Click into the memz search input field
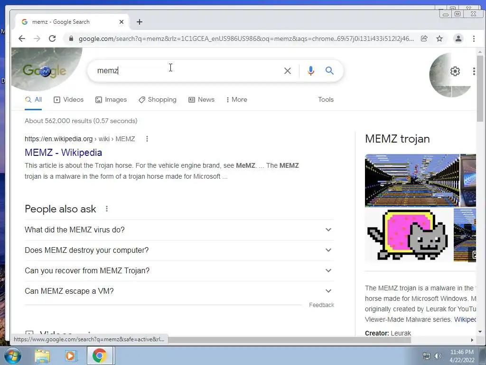The height and width of the screenshot is (365, 486). coord(186,71)
